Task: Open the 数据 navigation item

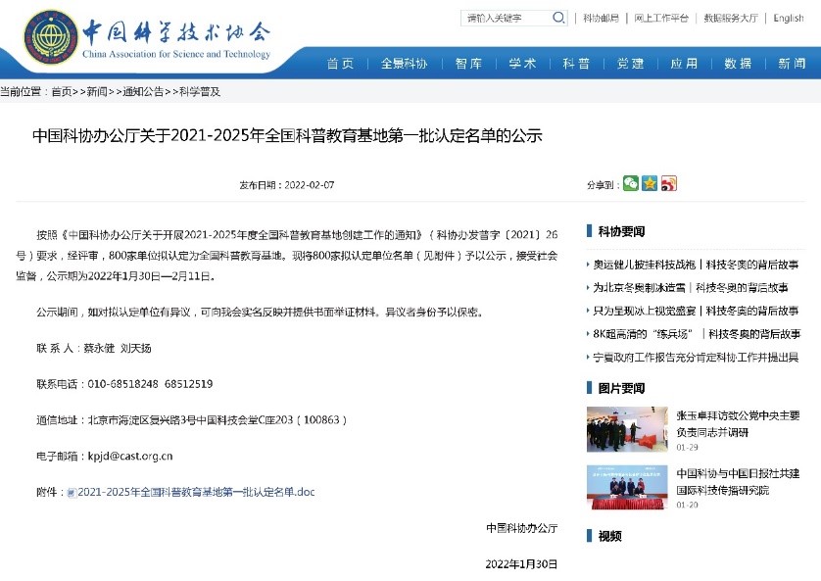Action: pyautogui.click(x=739, y=64)
